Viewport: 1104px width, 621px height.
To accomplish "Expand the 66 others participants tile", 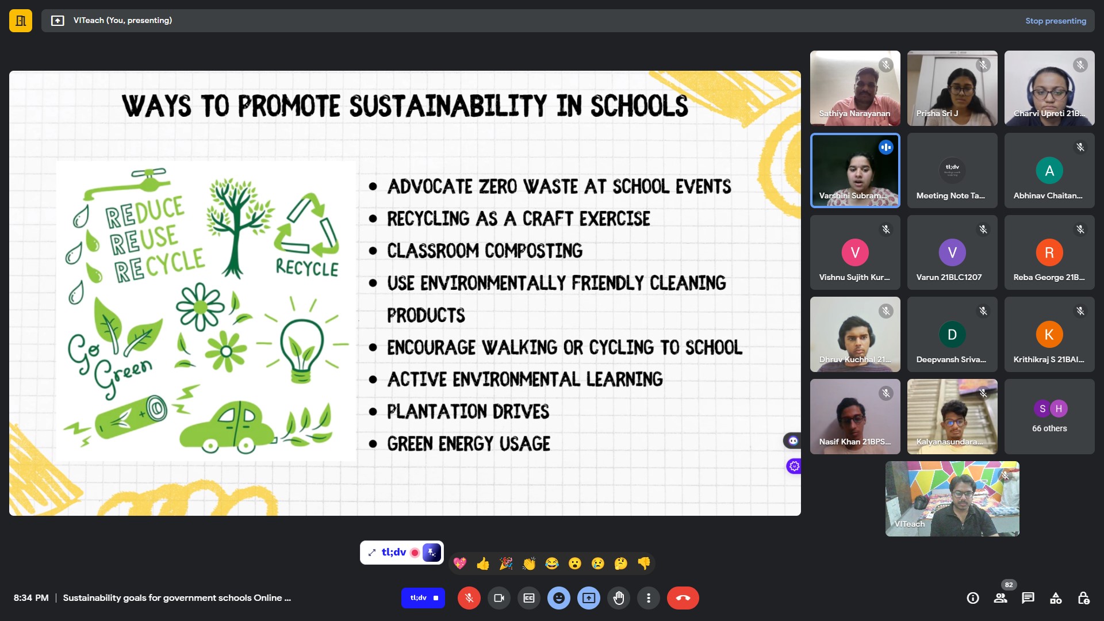I will pos(1049,416).
